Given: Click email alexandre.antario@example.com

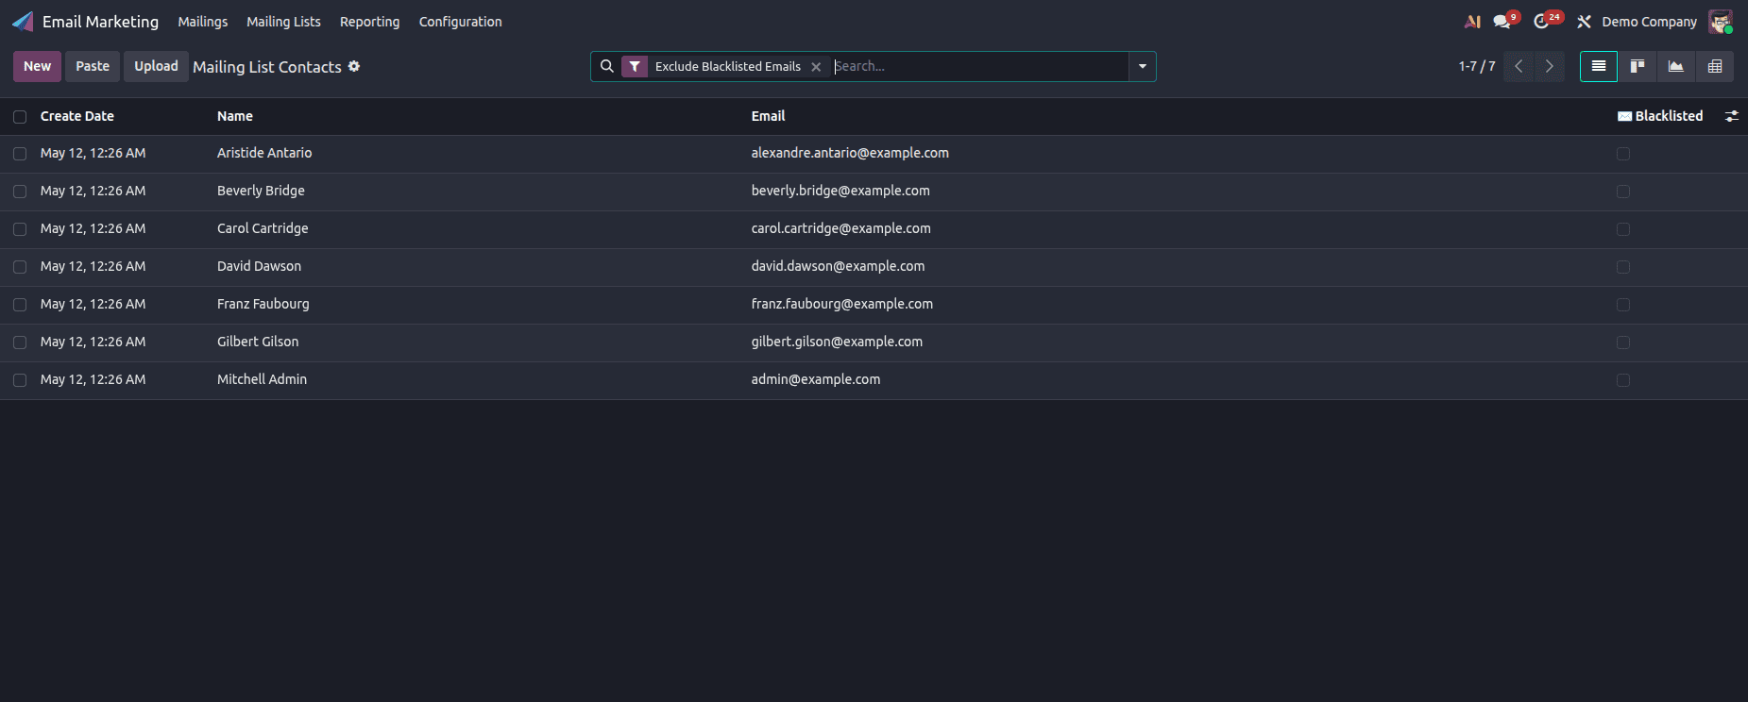Looking at the screenshot, I should pos(850,153).
